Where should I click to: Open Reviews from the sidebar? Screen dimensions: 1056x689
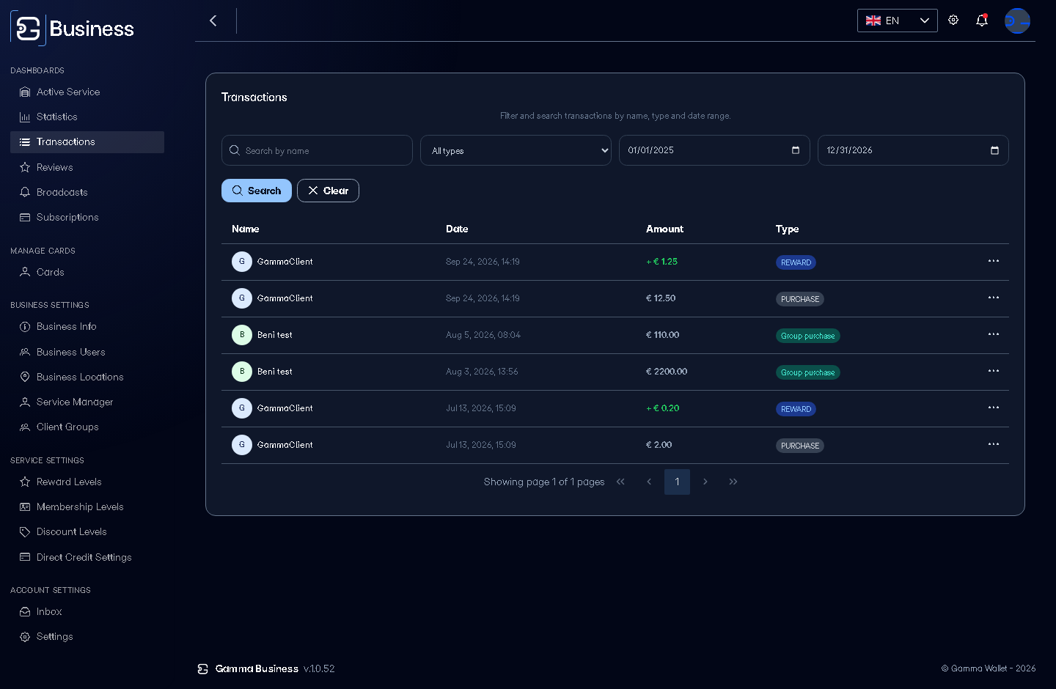tap(87, 167)
